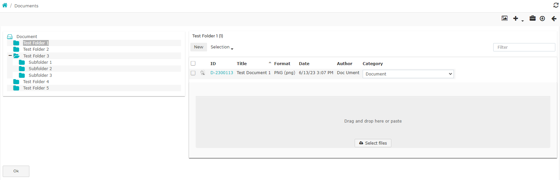Go to the home icon in breadcrumb
Screen dimensions: 560x180
[5, 5]
